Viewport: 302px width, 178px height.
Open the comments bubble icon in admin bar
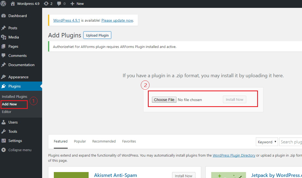(x=59, y=4)
